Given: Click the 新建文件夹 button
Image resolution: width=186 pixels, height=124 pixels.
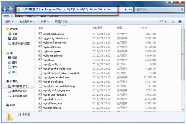Looking at the screenshot, I should (x=61, y=21).
